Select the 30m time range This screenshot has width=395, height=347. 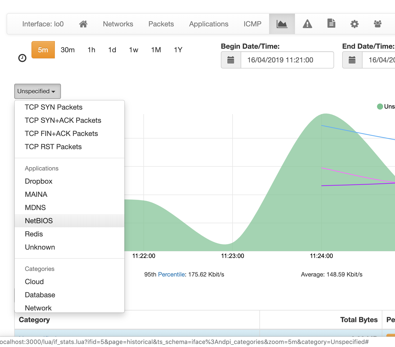(x=68, y=50)
